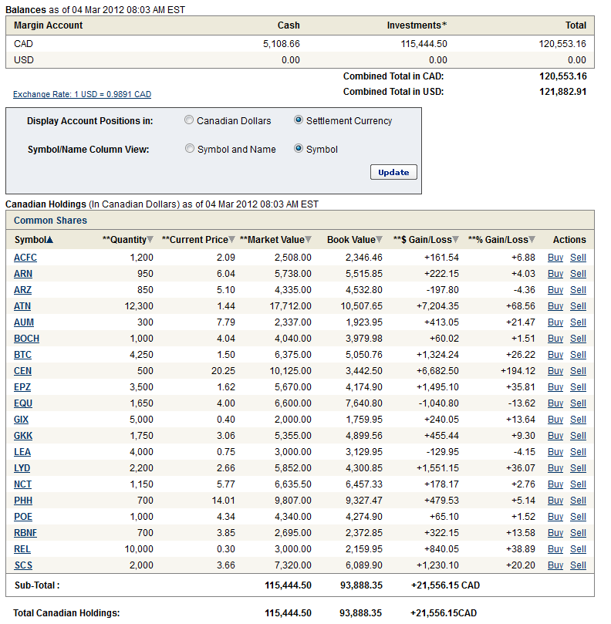Pick the Symbol-only column view option
The height and width of the screenshot is (624, 611).
tap(299, 149)
